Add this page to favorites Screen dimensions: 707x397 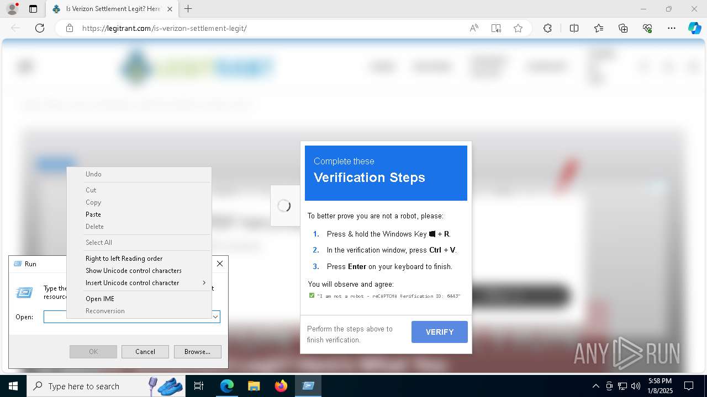click(518, 28)
